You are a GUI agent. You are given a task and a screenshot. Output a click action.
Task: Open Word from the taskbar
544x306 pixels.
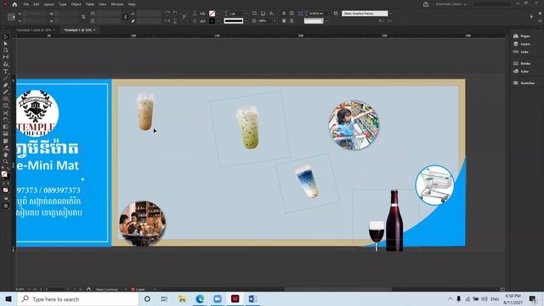(x=252, y=298)
